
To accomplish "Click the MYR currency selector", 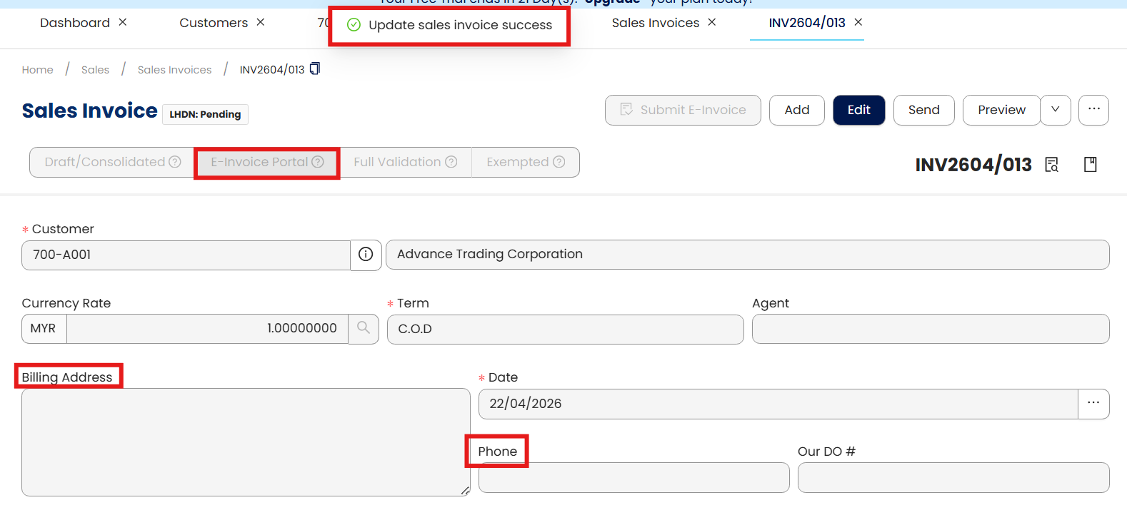I will 44,329.
